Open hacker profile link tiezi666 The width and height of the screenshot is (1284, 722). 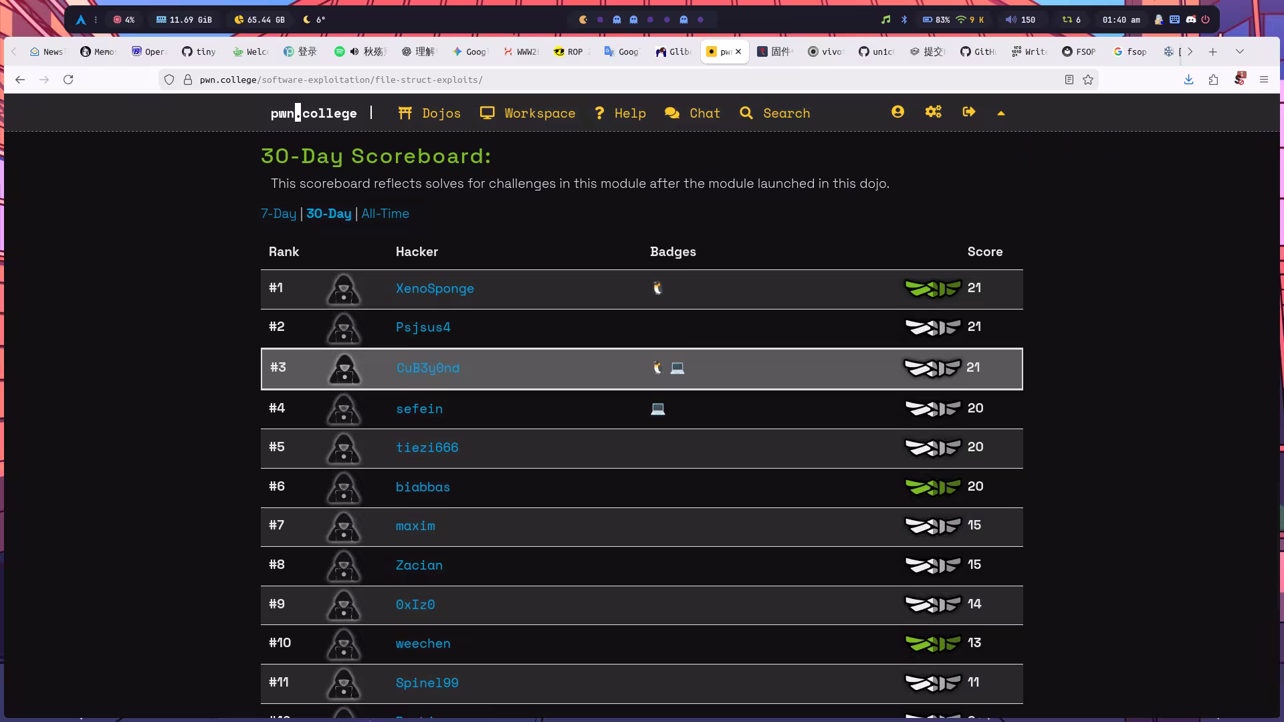tap(427, 448)
